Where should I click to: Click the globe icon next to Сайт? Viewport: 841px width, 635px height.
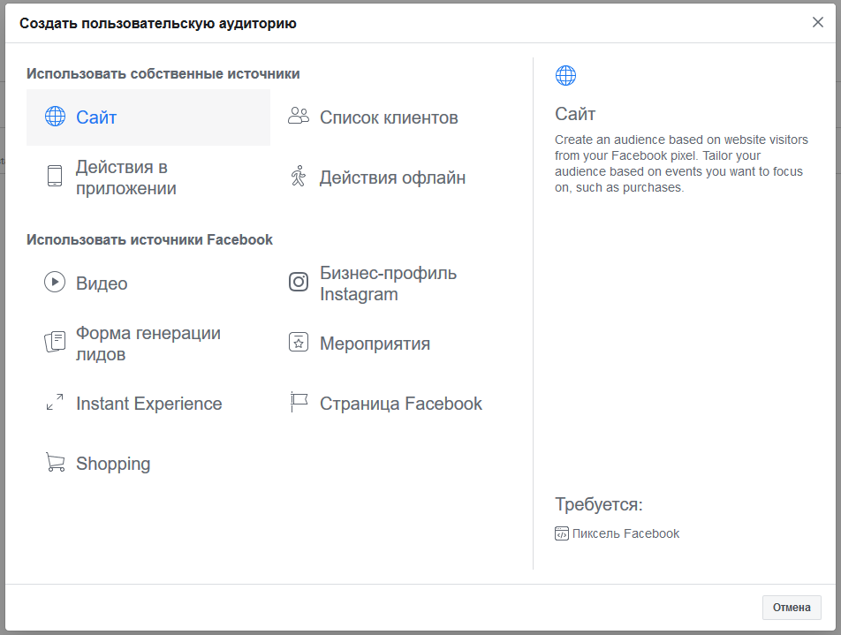(55, 117)
